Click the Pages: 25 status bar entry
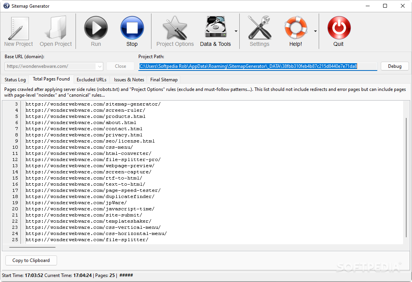 [x=105, y=275]
